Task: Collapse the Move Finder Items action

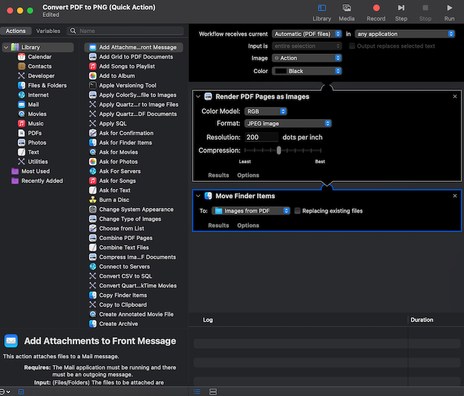Action: click(198, 196)
